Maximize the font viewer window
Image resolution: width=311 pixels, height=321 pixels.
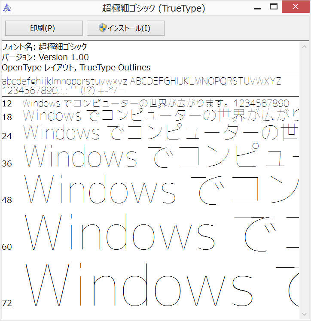273,7
